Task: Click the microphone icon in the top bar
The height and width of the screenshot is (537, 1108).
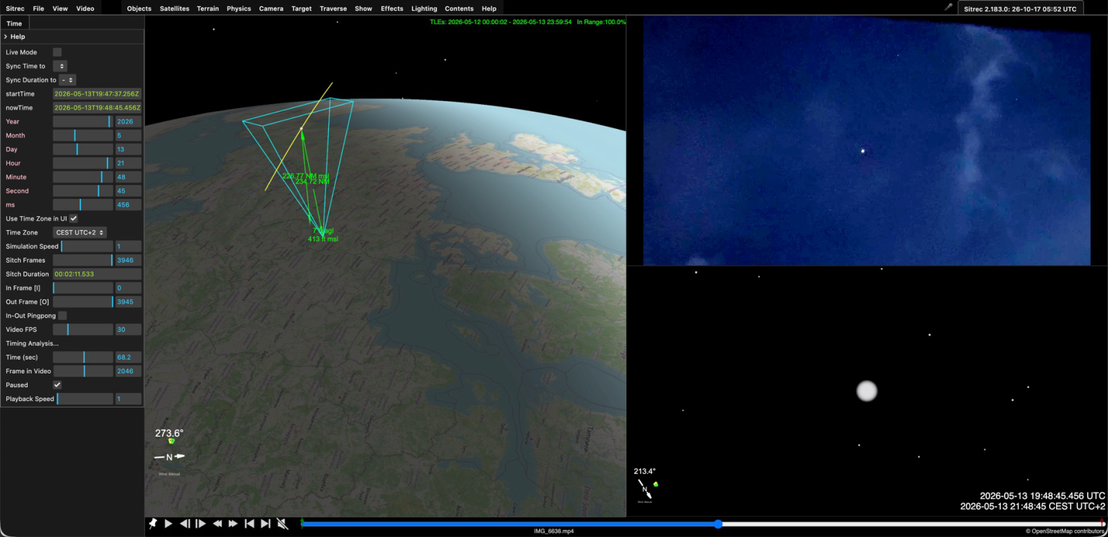Action: [x=949, y=7]
